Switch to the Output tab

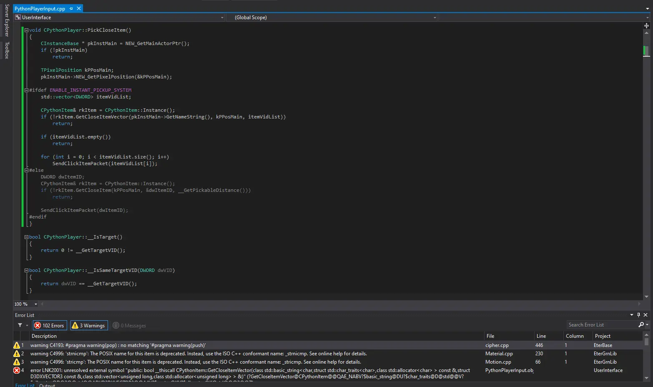(x=47, y=385)
